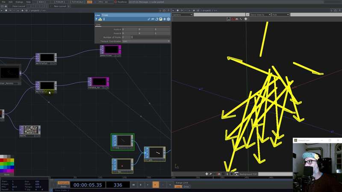The image size is (342, 192).
Task: Click the camera icon beside Background TOP
Action: (x=236, y=174)
